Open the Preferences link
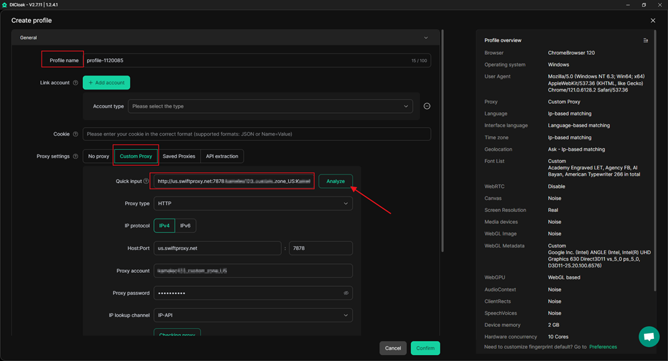This screenshot has width=668, height=361. tap(603, 347)
